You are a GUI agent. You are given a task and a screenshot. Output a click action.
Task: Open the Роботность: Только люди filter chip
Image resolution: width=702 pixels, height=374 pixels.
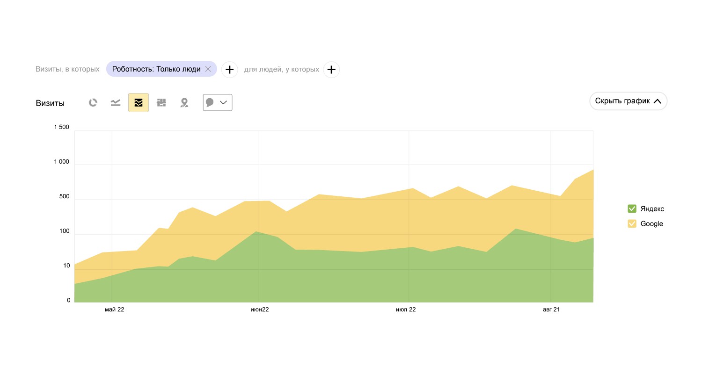coord(156,69)
